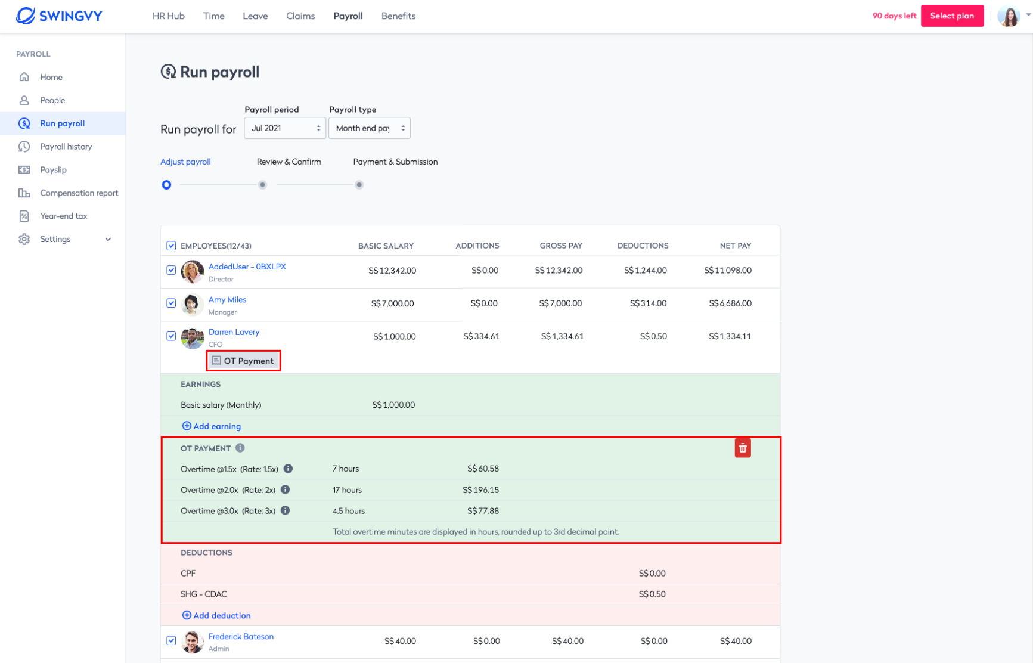Click the OT Payment tag button

coord(243,361)
